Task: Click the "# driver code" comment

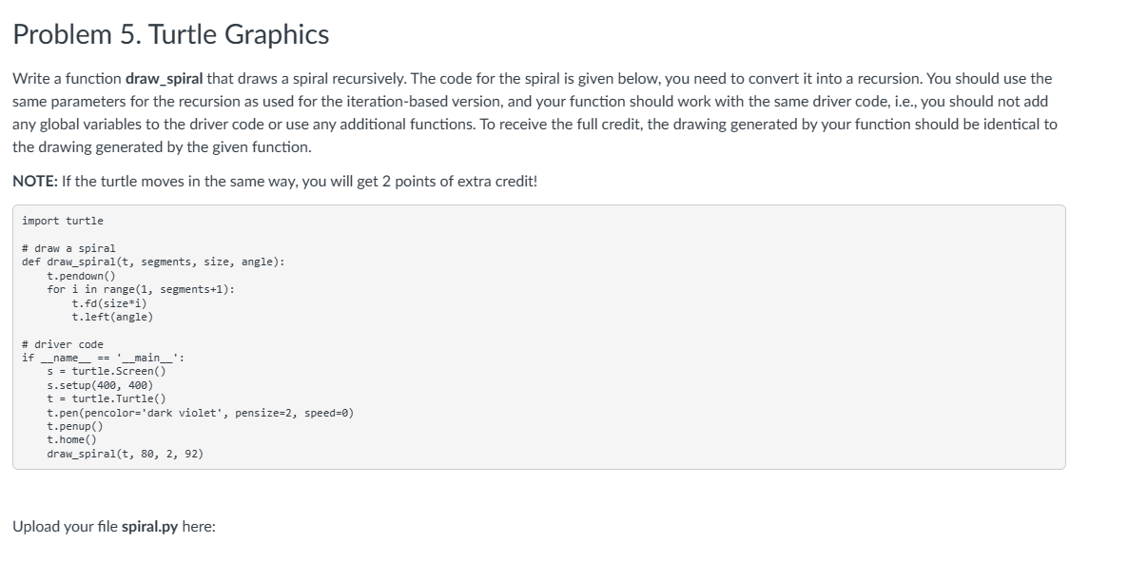Action: [x=63, y=344]
